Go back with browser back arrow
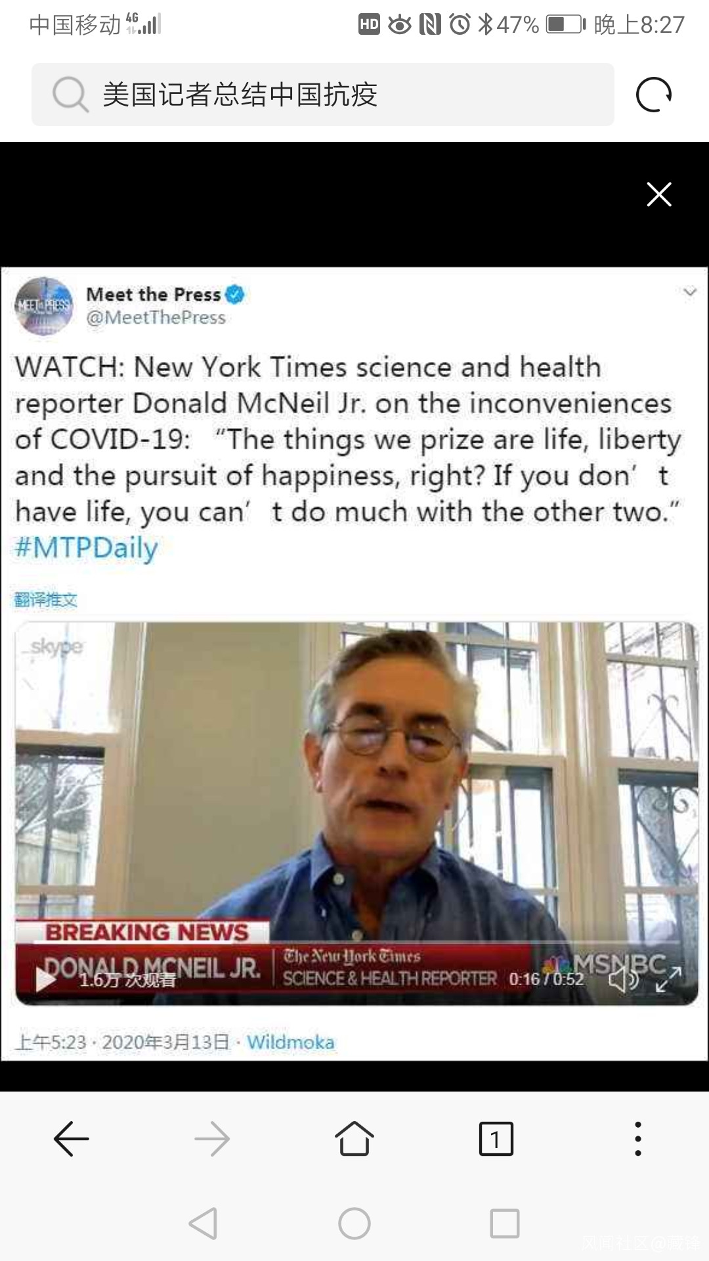Image resolution: width=709 pixels, height=1261 pixels. (71, 1139)
